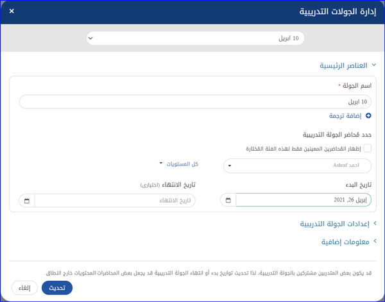Screen dimensions: 385x302
Task: Click the اسم الجولة text field
Action: tap(195, 102)
